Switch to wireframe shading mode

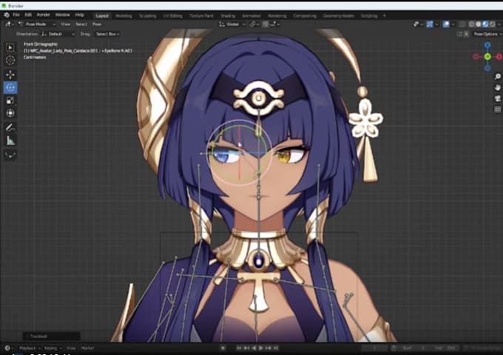tap(471, 24)
